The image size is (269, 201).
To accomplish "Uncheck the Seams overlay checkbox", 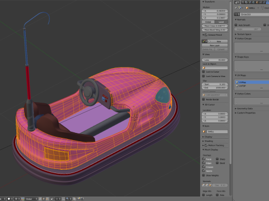I will click(x=203, y=171).
